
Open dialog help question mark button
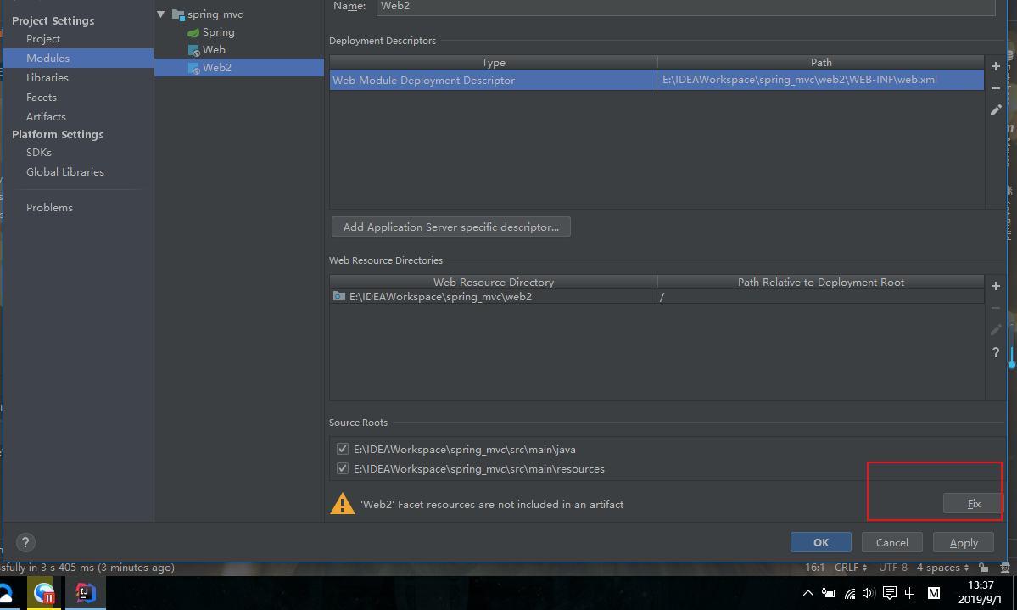25,542
